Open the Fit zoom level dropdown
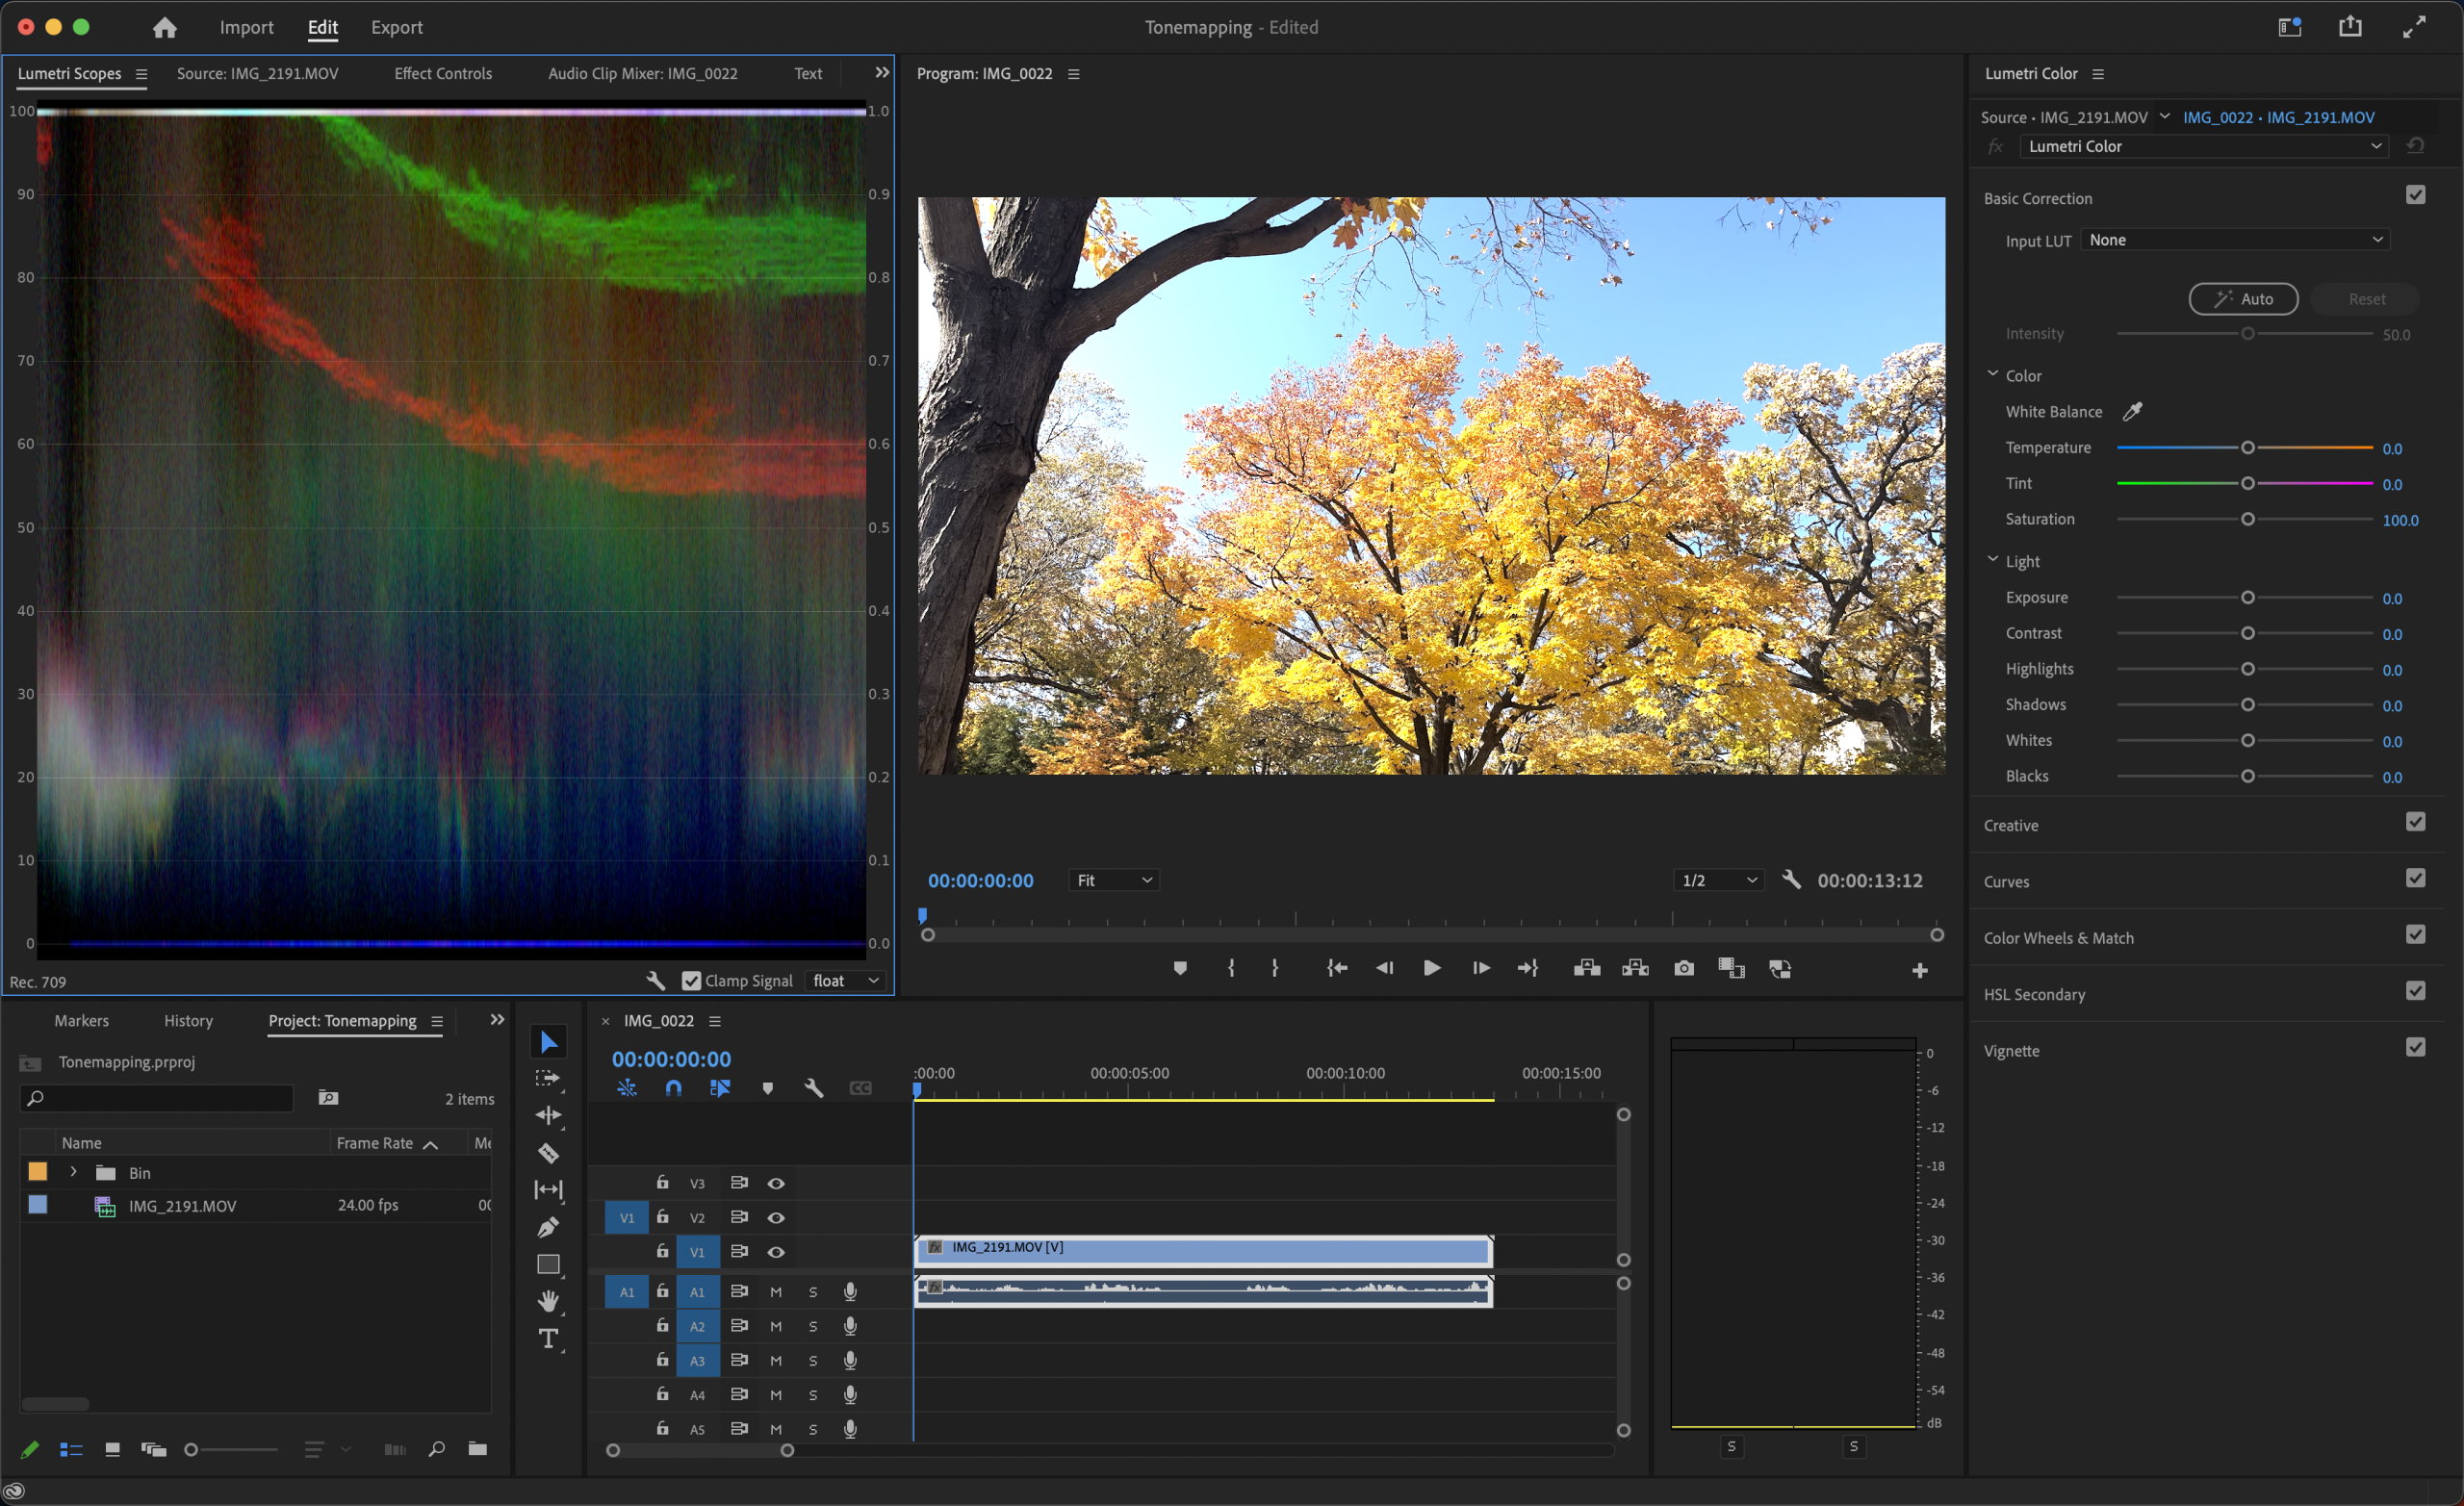This screenshot has height=1506, width=2464. (1114, 880)
